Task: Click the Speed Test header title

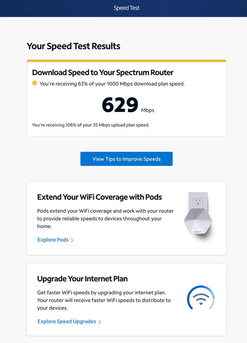Action: coord(127,8)
